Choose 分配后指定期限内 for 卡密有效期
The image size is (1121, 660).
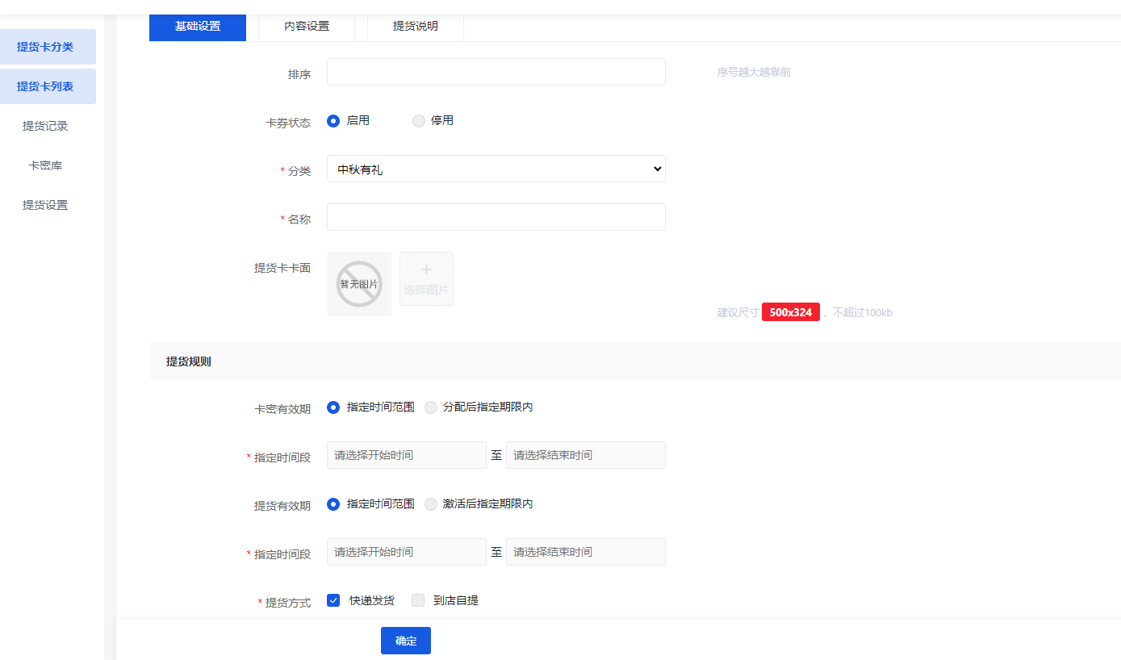[x=431, y=407]
